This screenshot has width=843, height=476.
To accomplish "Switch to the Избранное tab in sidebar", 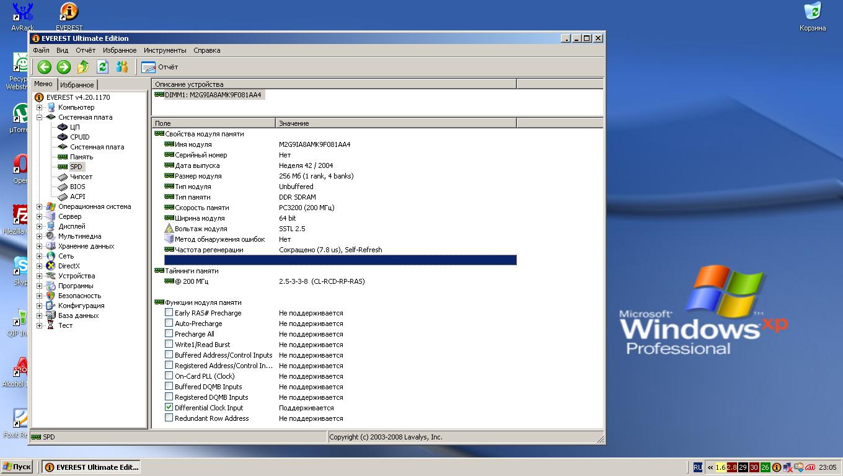I will pos(77,85).
